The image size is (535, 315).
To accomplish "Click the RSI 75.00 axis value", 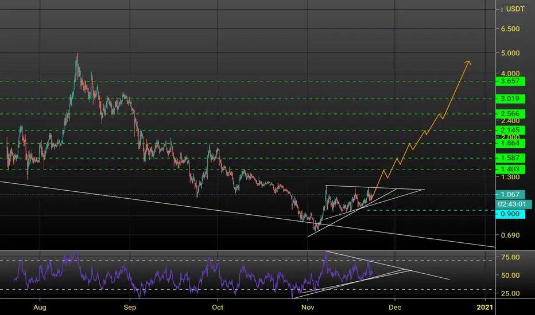I will point(510,258).
